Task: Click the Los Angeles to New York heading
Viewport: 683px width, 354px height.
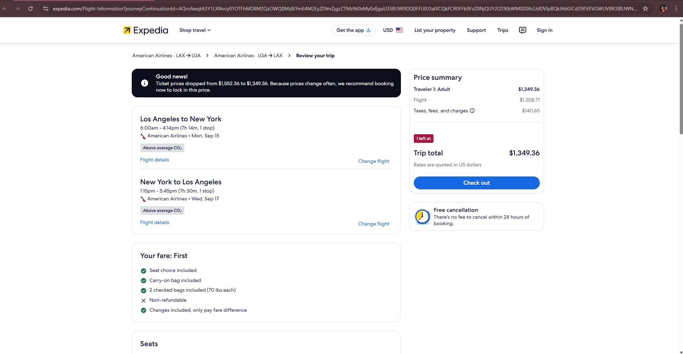Action: pyautogui.click(x=181, y=119)
